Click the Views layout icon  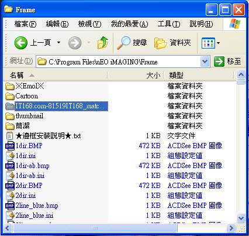coord(208,43)
